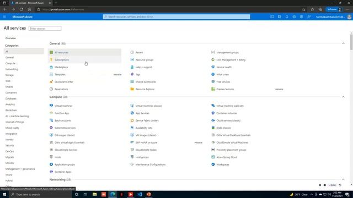Open the Workspaces link
353x198 pixels.
[x=223, y=164]
